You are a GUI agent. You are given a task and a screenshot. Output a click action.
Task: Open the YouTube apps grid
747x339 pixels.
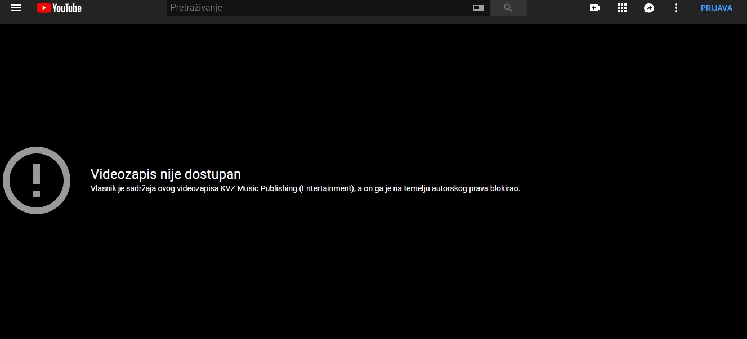tap(622, 8)
